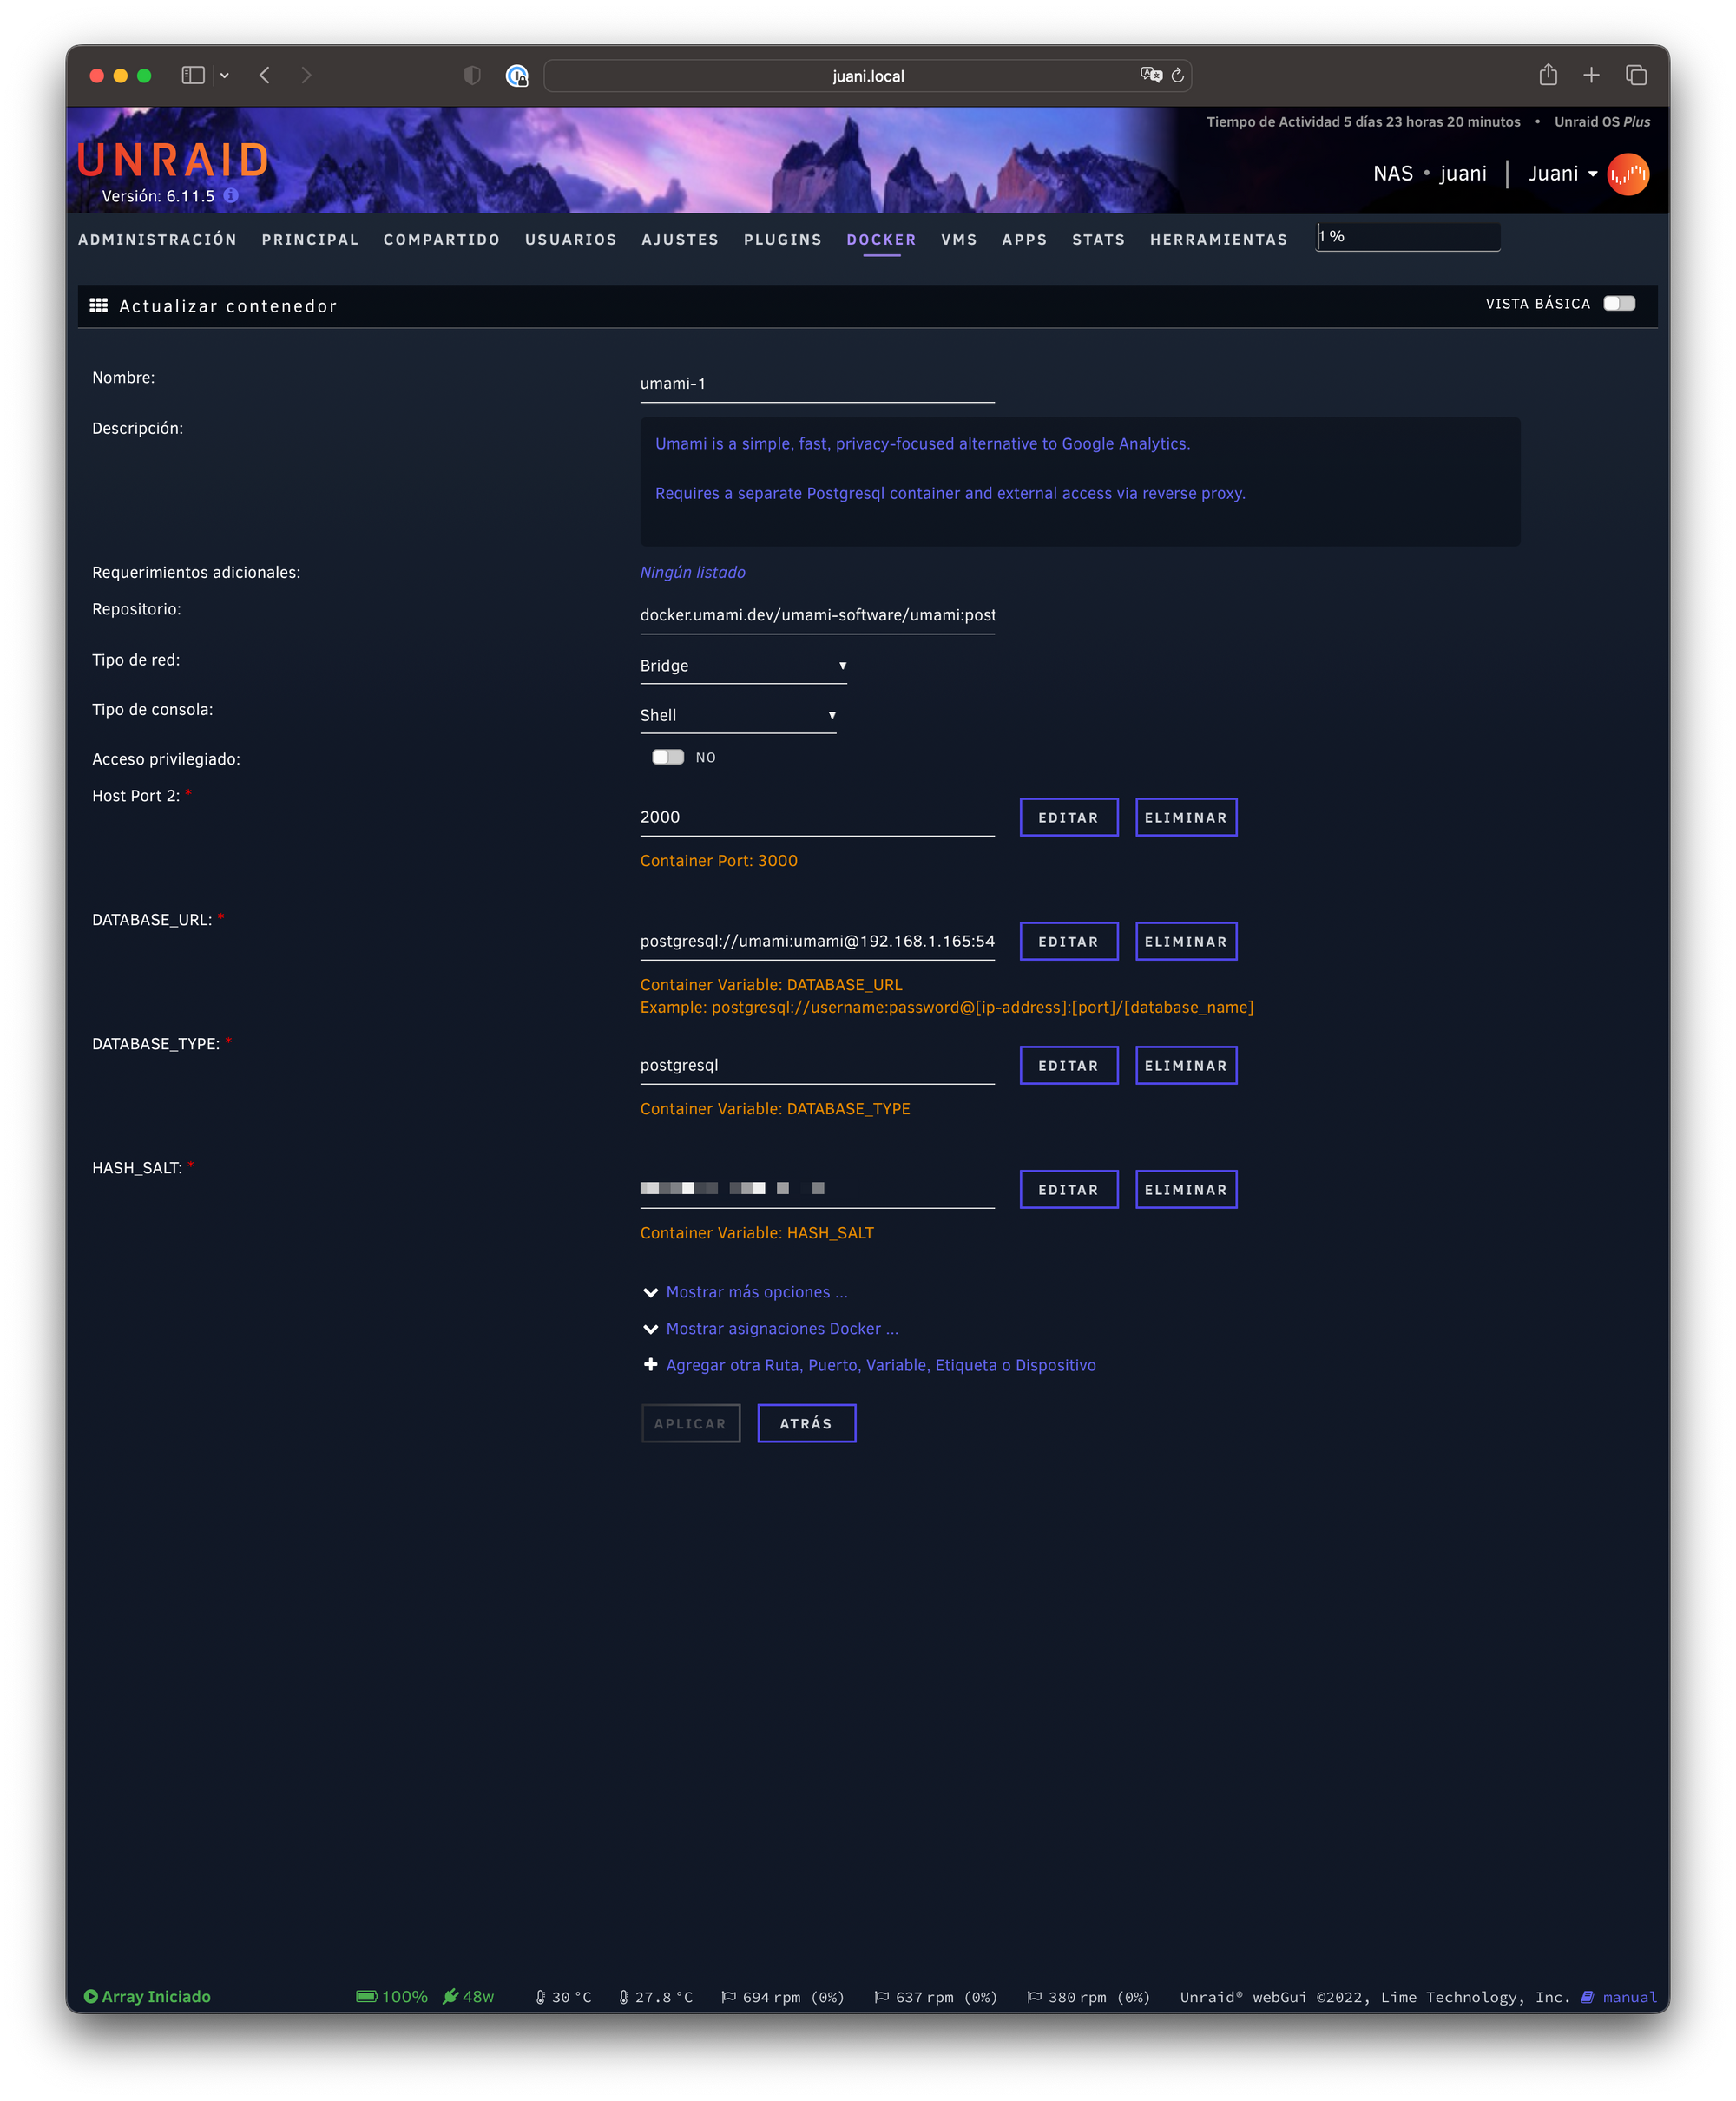1736x2101 pixels.
Task: Select the Docker tab
Action: [881, 240]
